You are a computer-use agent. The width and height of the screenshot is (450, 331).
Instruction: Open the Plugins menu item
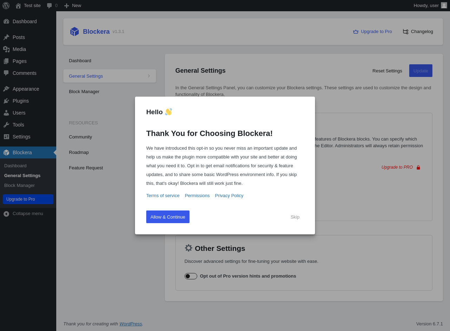21,101
